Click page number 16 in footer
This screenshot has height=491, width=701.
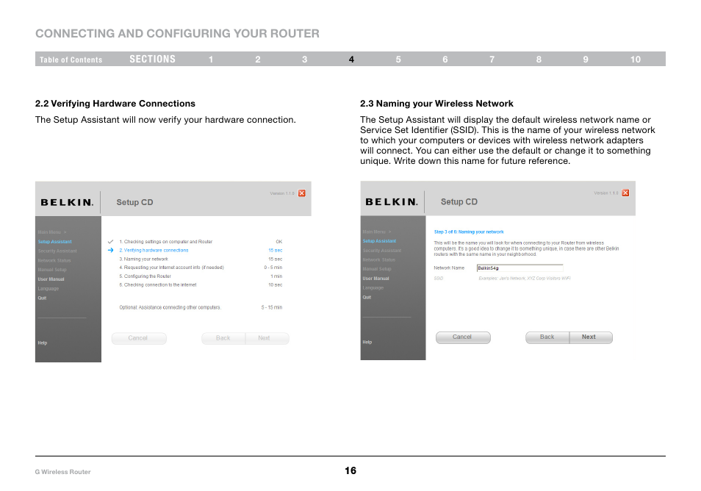[350, 470]
